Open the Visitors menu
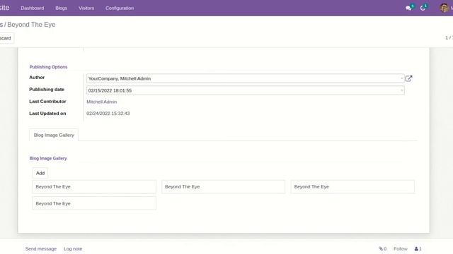This screenshot has width=453, height=254. 86,8
